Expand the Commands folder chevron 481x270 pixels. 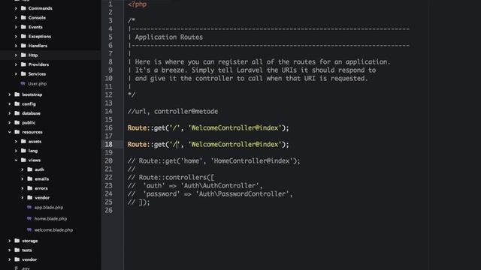point(16,8)
